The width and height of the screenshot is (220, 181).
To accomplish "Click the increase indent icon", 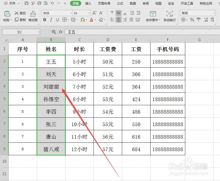I will [x=138, y=13].
